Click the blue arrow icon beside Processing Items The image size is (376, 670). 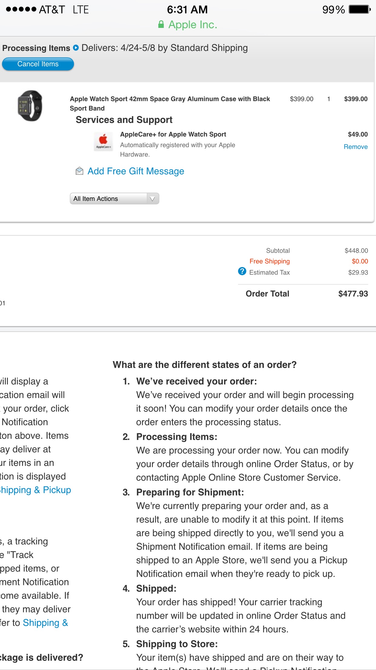click(76, 48)
